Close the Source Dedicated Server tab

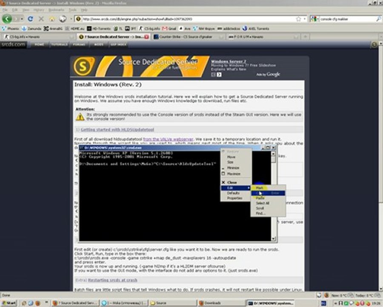pyautogui.click(x=146, y=37)
